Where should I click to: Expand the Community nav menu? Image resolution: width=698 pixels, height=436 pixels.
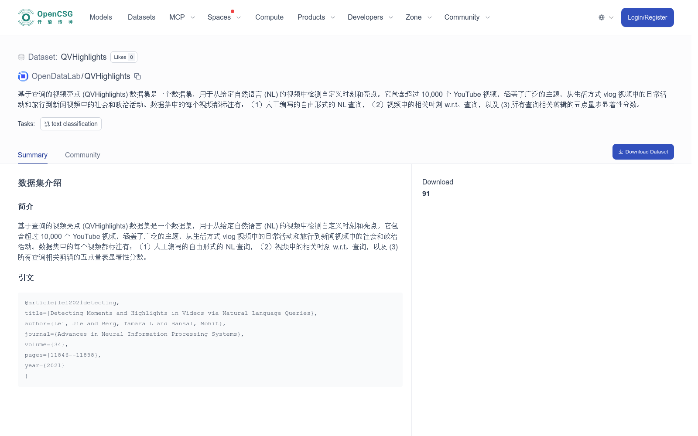(467, 17)
